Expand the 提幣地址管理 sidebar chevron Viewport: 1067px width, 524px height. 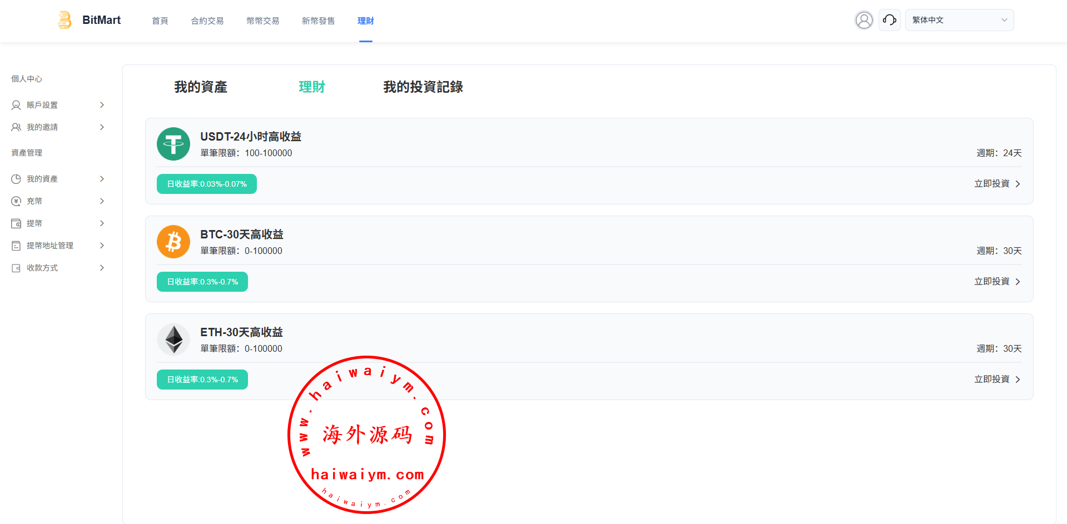(102, 246)
